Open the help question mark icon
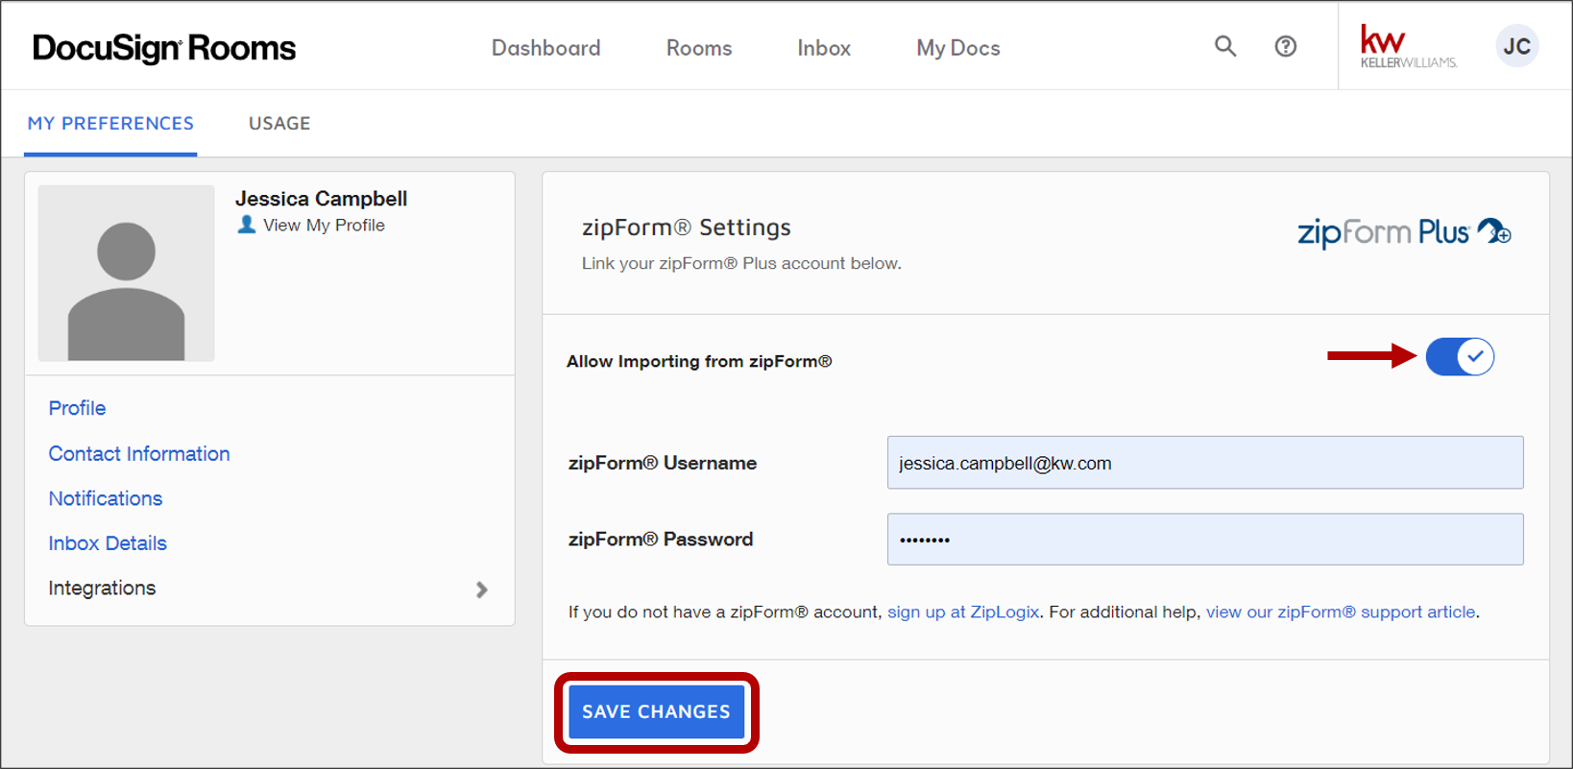This screenshot has height=769, width=1573. (x=1286, y=46)
